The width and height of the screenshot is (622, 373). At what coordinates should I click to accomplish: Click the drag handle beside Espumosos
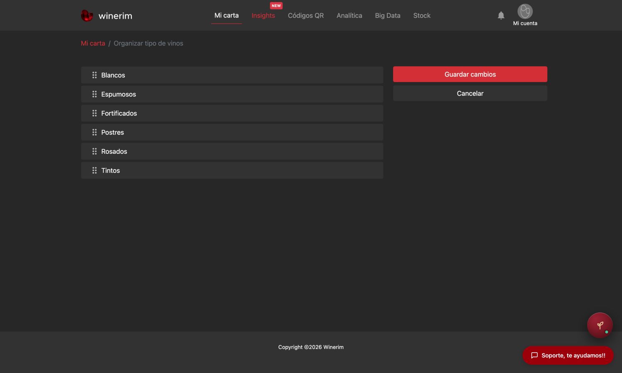[x=95, y=94]
